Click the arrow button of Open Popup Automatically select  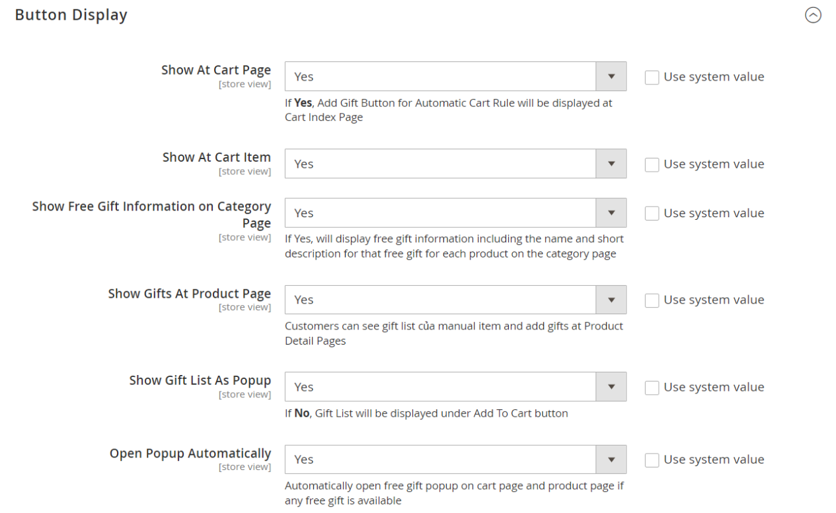[611, 460]
